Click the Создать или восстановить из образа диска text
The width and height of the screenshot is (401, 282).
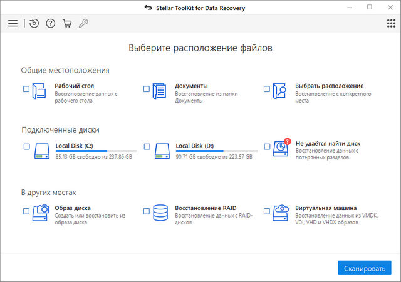coord(90,219)
